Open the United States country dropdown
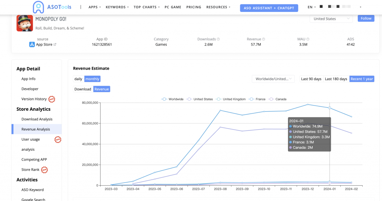This screenshot has width=382, height=201. [331, 19]
